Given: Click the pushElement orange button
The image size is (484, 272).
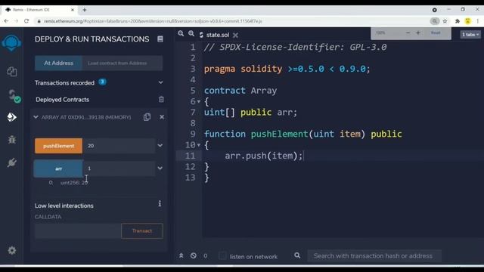Looking at the screenshot, I should click(x=58, y=146).
